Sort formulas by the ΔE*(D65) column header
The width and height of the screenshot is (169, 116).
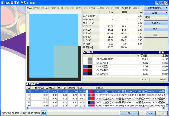tap(39, 87)
